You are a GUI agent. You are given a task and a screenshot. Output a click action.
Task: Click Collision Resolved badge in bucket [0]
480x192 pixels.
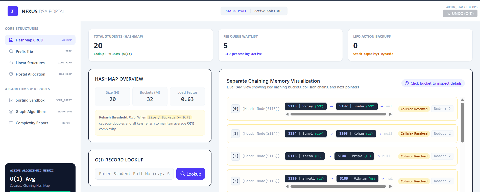[x=414, y=109]
